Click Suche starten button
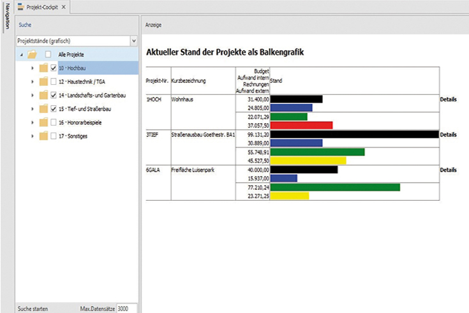469x313 pixels. pos(33,307)
